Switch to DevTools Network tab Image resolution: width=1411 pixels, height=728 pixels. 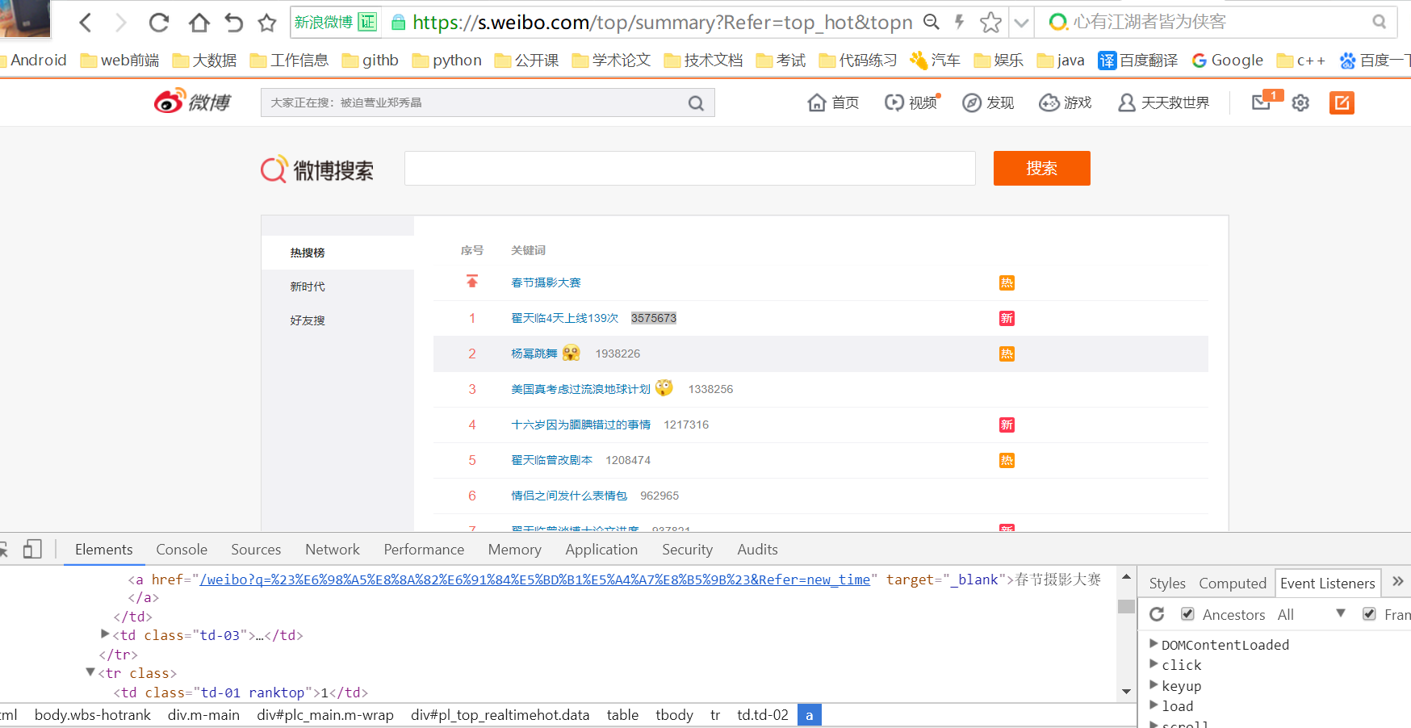click(333, 550)
